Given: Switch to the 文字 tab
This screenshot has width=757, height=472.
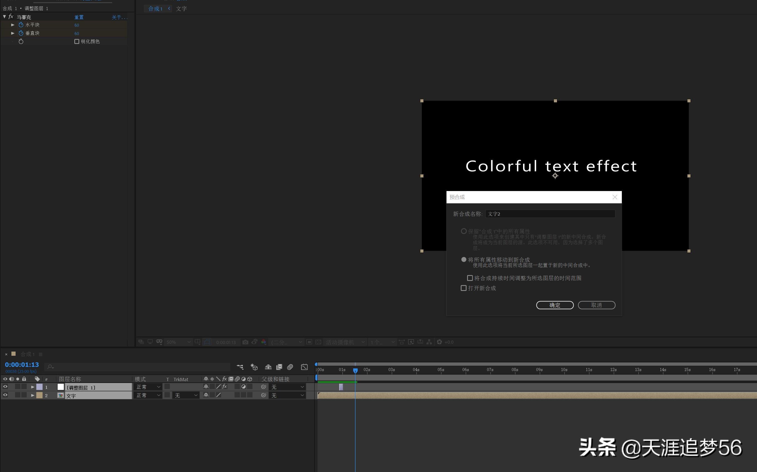Looking at the screenshot, I should pyautogui.click(x=181, y=8).
